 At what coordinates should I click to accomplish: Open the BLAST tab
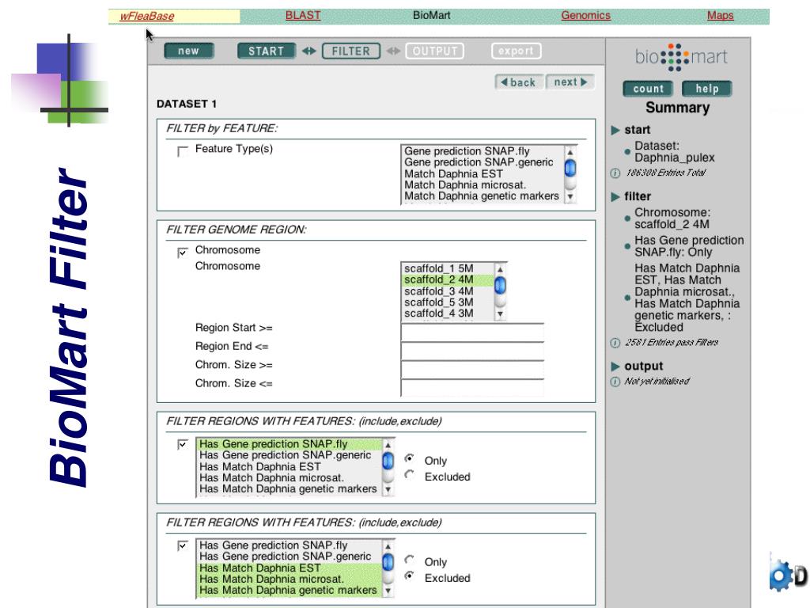coord(303,16)
